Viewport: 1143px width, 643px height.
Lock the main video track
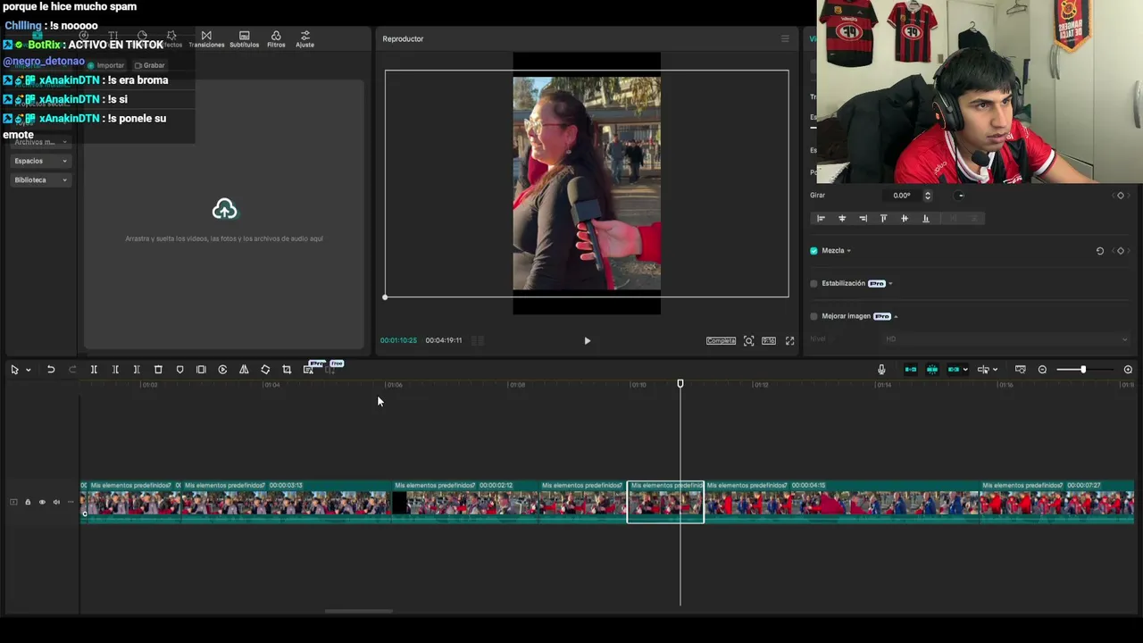point(28,502)
